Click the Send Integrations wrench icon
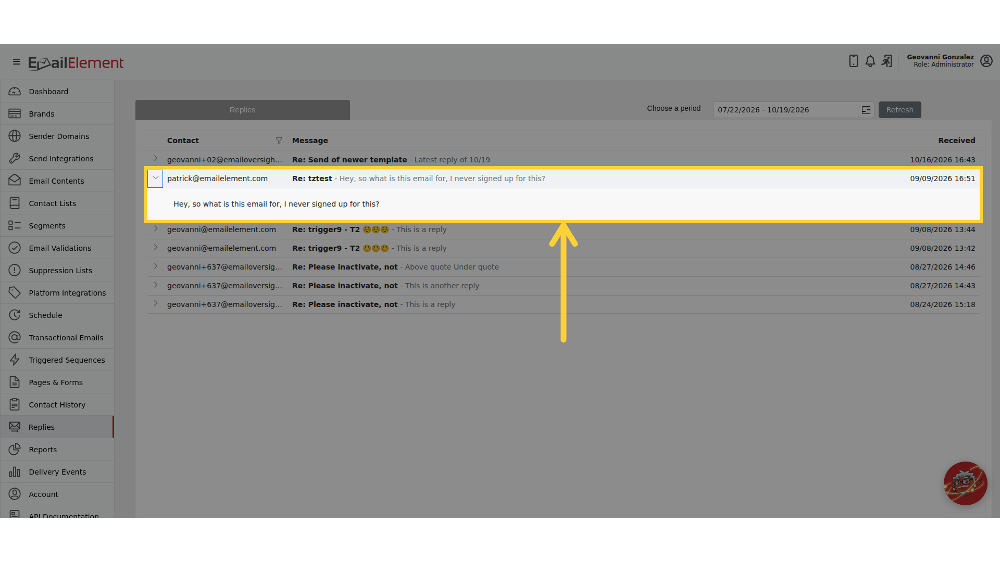The width and height of the screenshot is (1000, 562). pyautogui.click(x=15, y=159)
